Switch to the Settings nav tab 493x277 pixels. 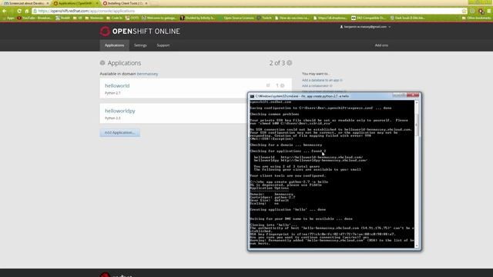(140, 45)
